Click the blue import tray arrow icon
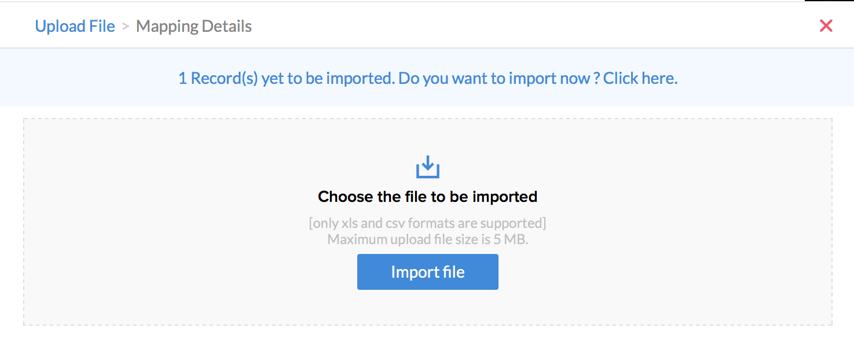This screenshot has width=854, height=339. 427,167
